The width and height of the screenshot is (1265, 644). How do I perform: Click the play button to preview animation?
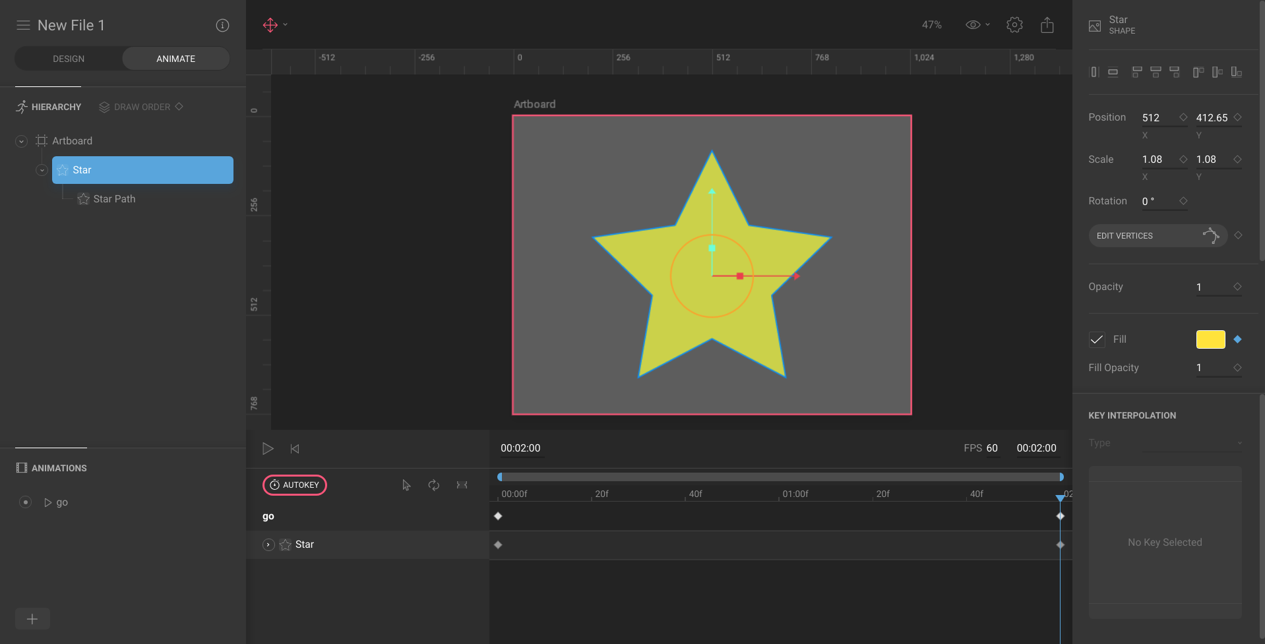pyautogui.click(x=268, y=449)
